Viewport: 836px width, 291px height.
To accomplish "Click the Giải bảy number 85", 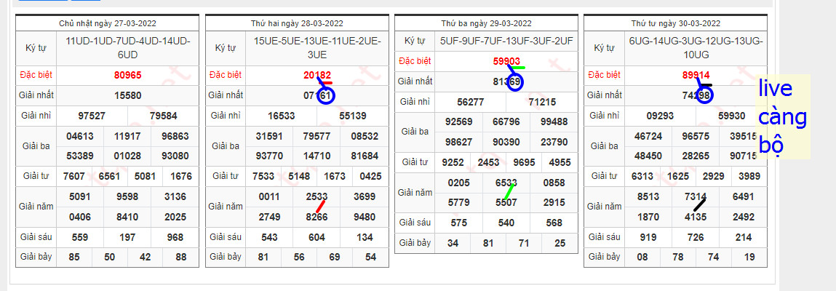I will point(74,257).
